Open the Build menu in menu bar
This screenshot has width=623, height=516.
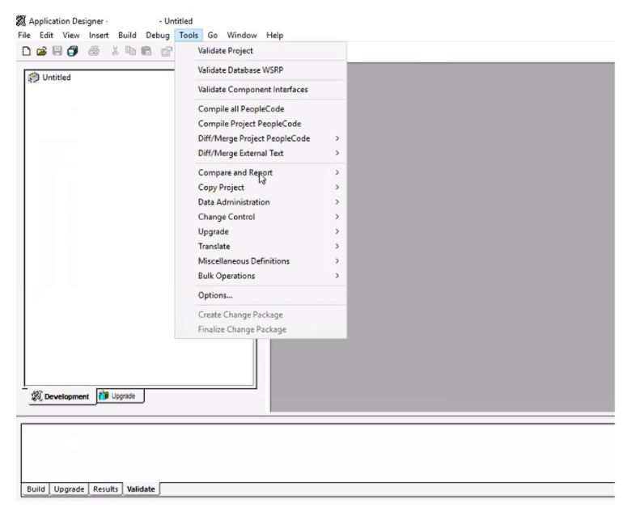(x=127, y=35)
